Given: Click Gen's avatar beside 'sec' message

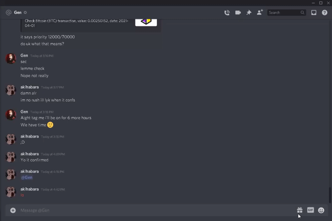Looking at the screenshot, I should tap(11, 59).
